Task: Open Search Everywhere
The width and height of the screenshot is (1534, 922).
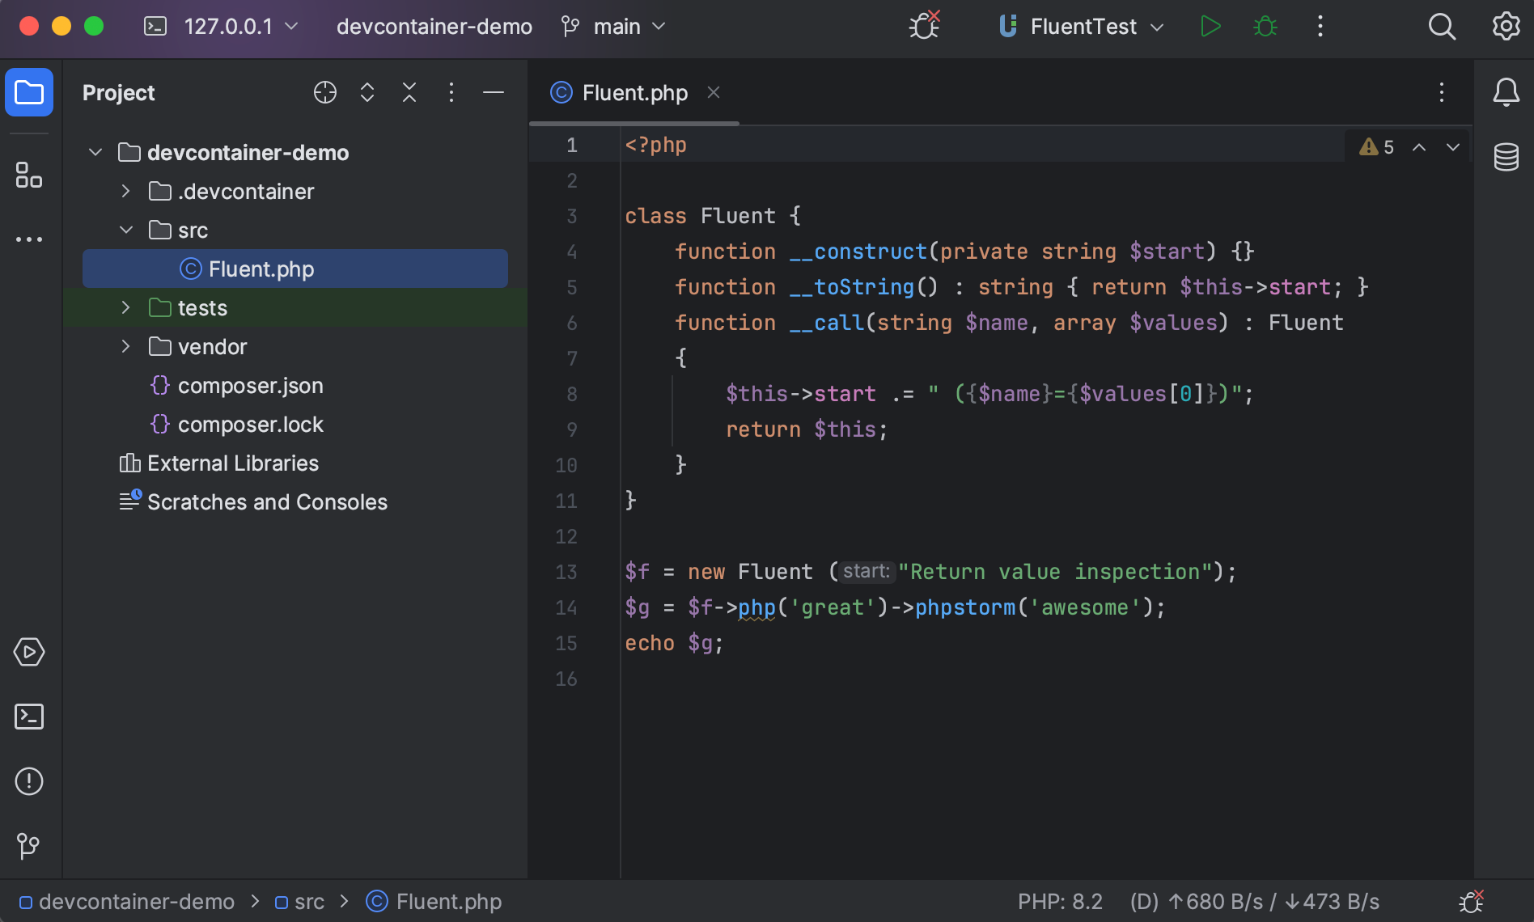Action: tap(1442, 26)
